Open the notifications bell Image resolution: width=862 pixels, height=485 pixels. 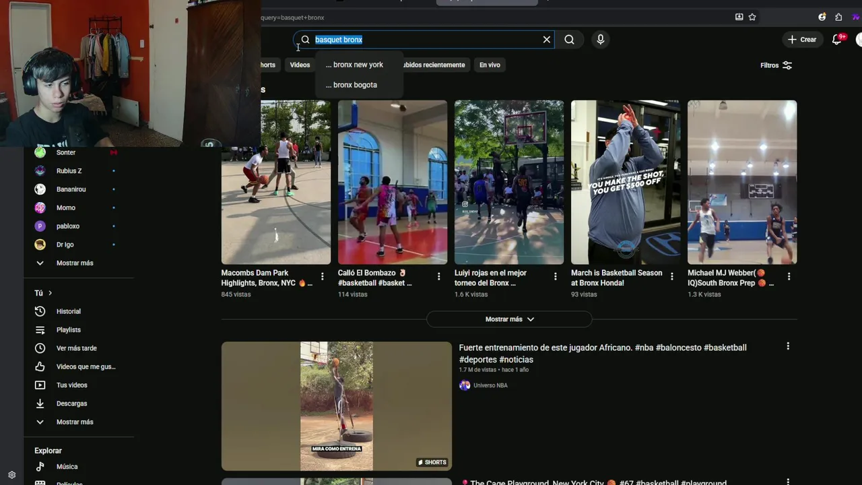click(837, 40)
